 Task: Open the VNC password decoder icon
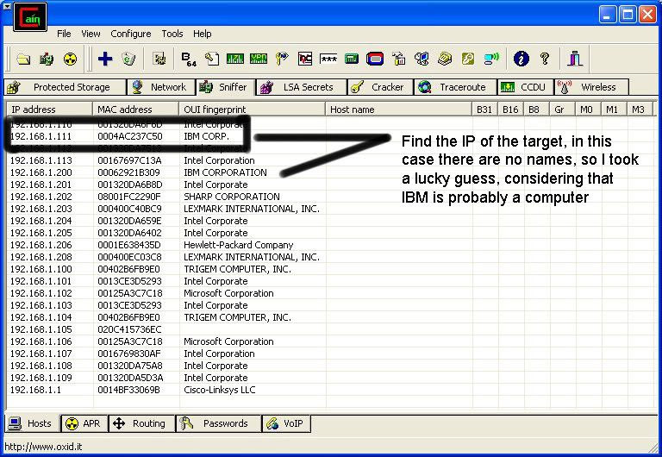305,59
